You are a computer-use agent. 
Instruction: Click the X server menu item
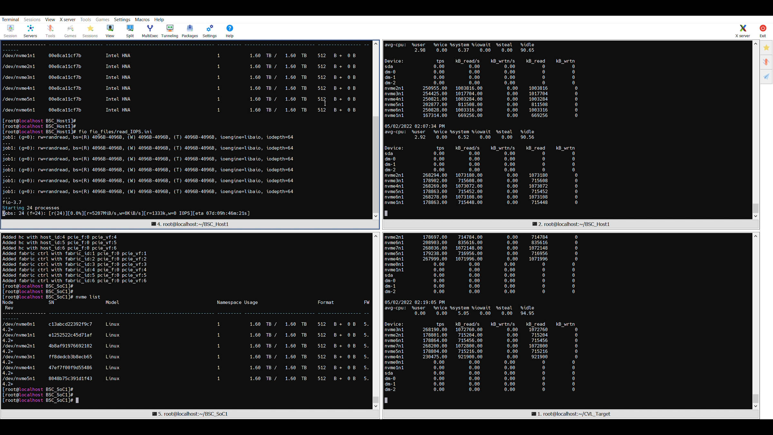pyautogui.click(x=67, y=19)
